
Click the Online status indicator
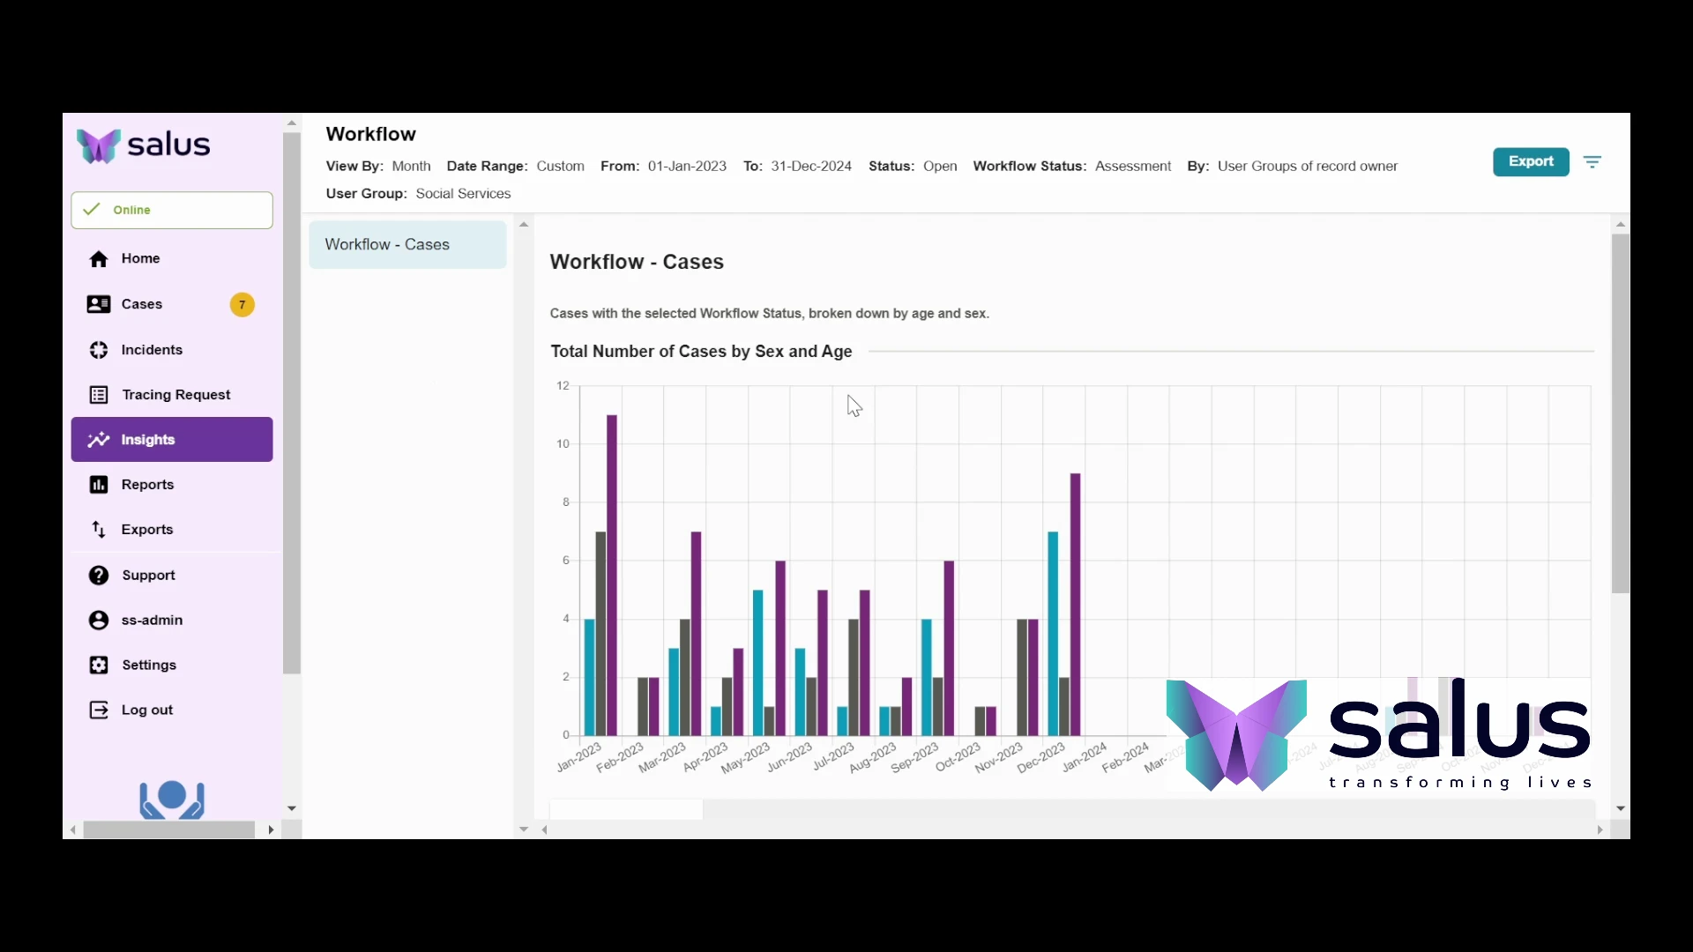pos(172,210)
